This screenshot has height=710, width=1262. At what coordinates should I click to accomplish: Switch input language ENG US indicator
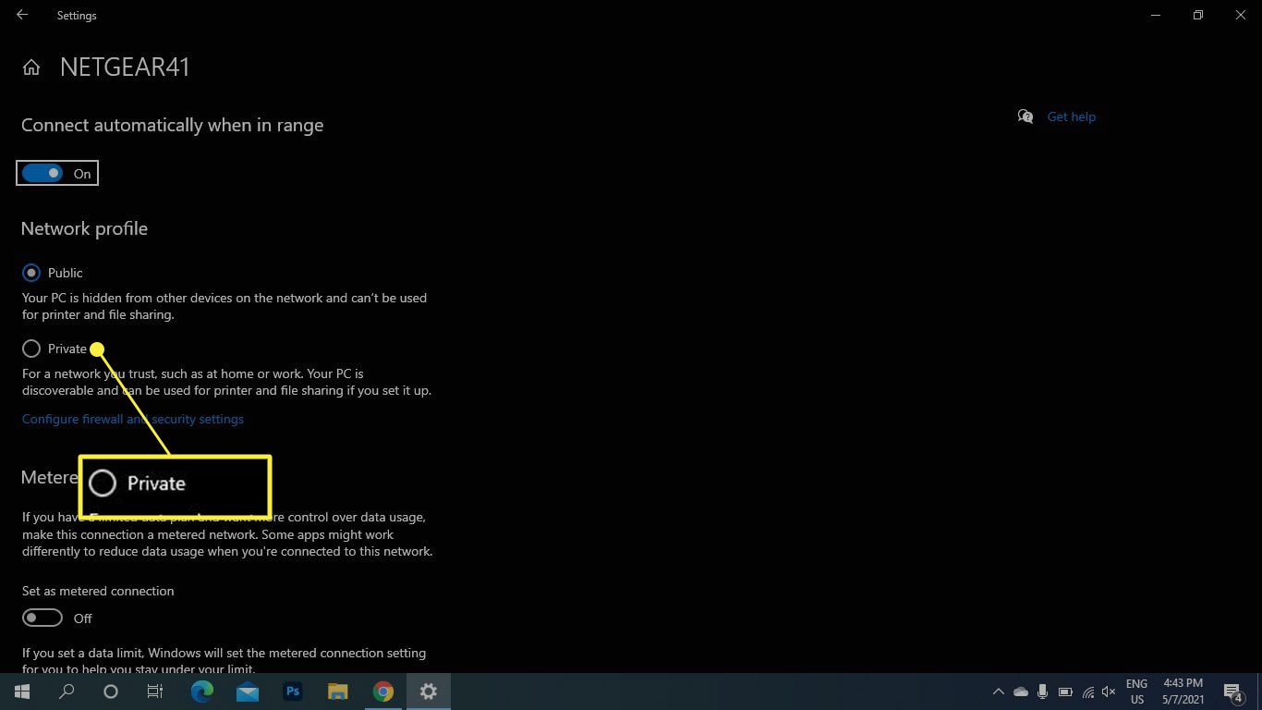[x=1136, y=692]
